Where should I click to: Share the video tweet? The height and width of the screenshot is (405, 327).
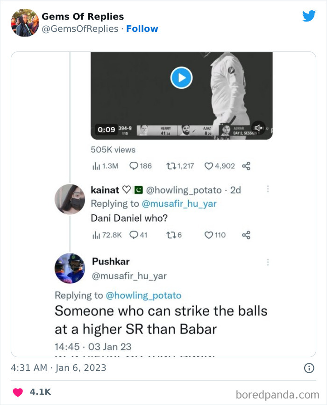tap(246, 166)
